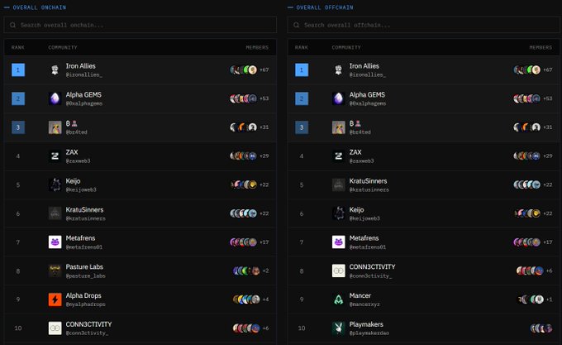562x345 pixels.
Task: Select rank 1 badge in Onchain table
Action: pyautogui.click(x=18, y=70)
